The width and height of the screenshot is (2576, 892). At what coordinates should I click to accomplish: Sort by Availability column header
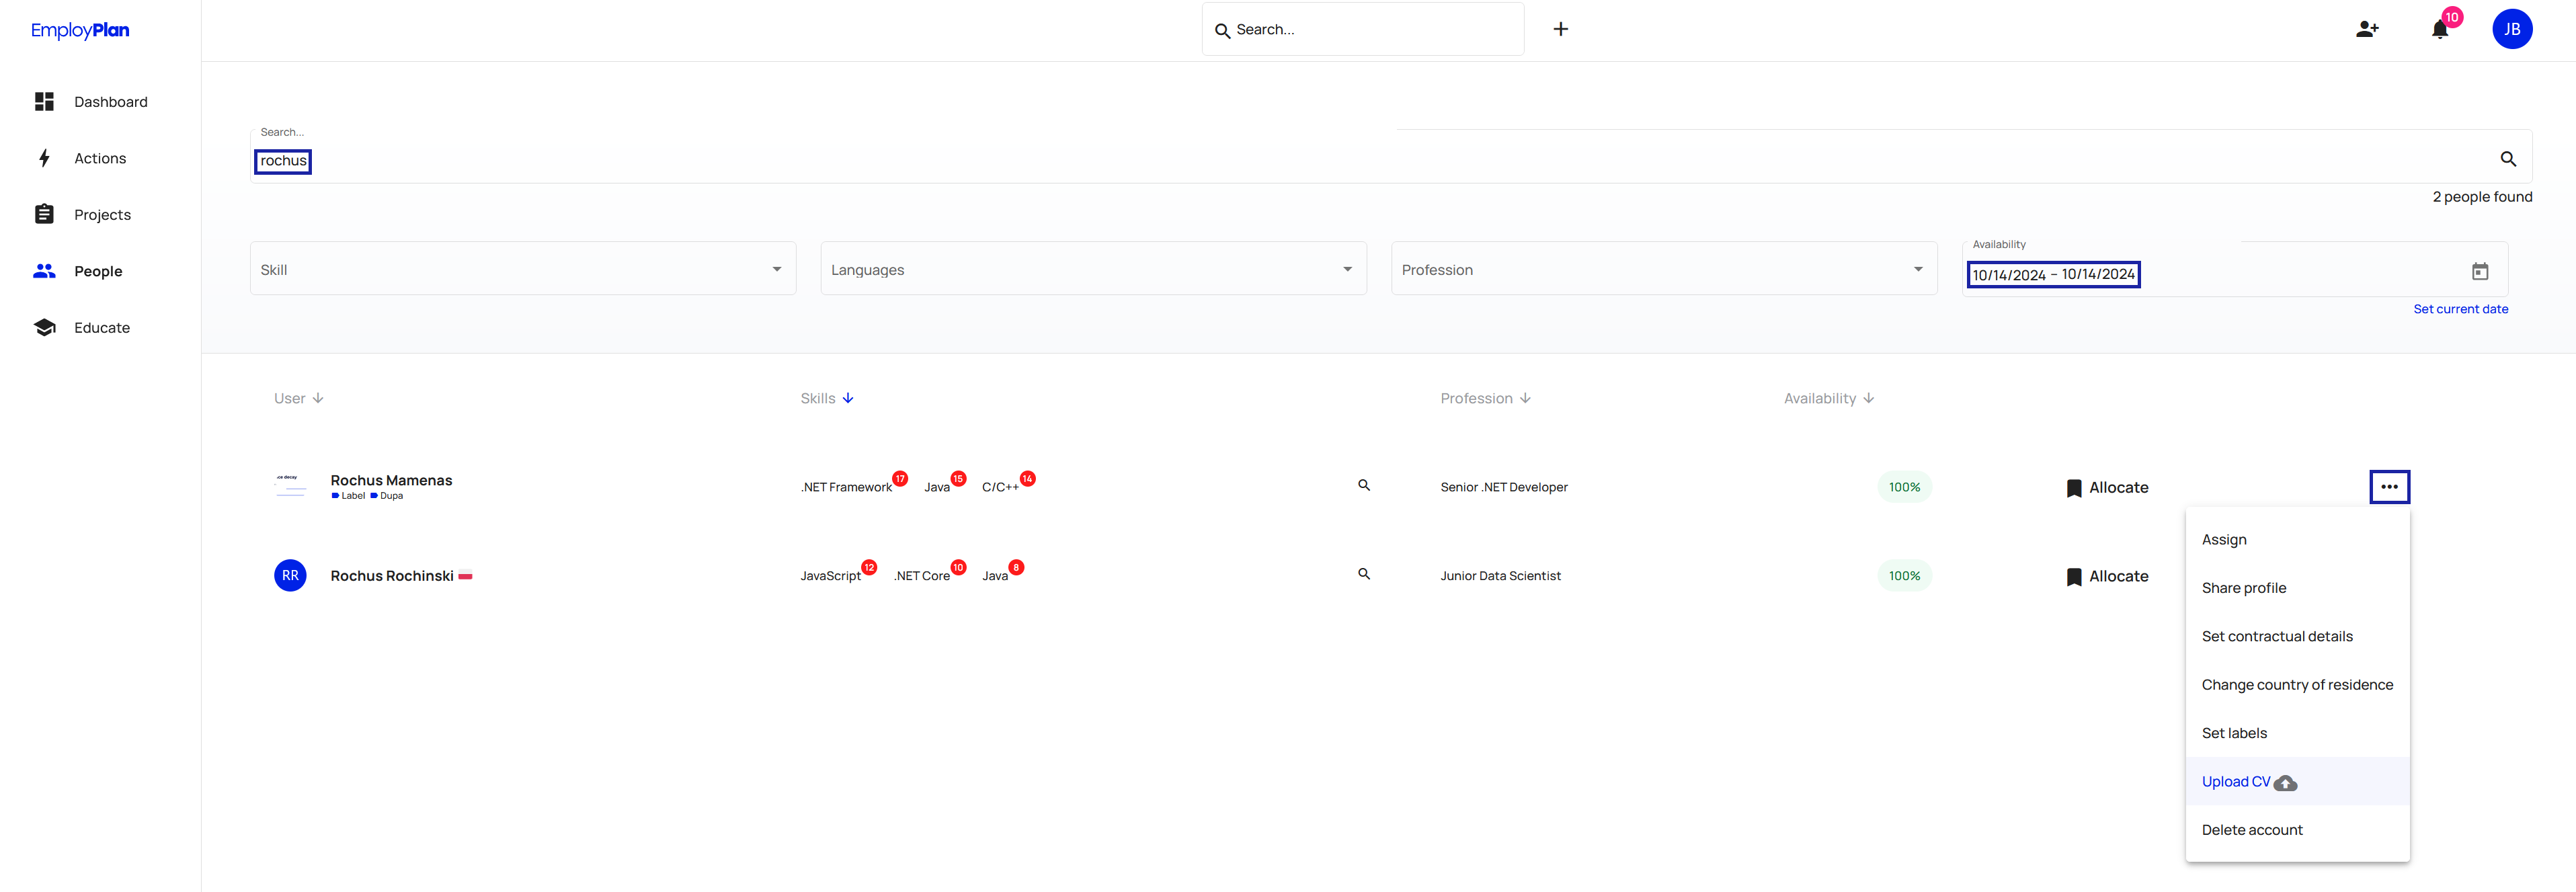coord(1829,398)
